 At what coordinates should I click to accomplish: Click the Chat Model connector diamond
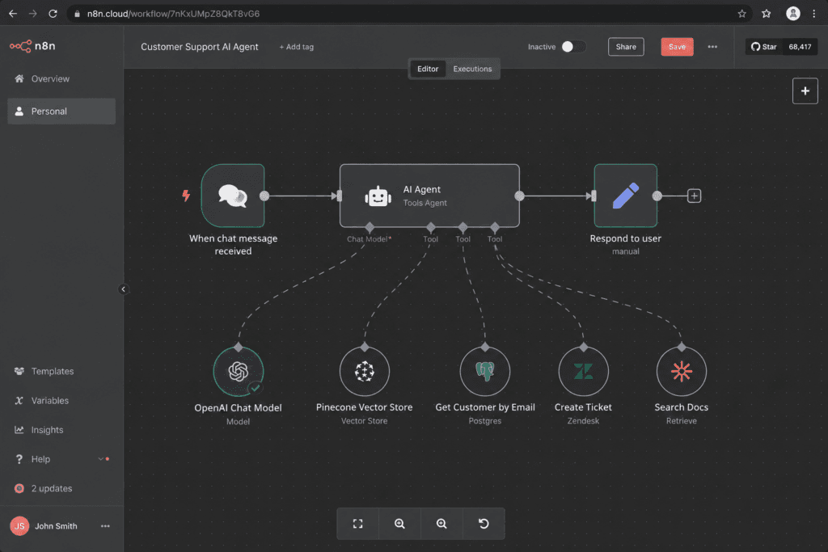[369, 227]
